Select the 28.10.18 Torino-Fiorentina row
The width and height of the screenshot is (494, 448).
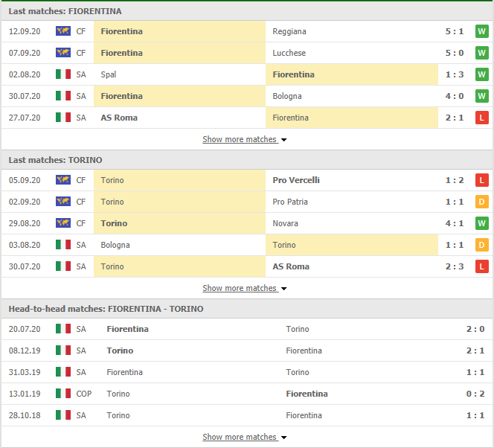point(247,415)
